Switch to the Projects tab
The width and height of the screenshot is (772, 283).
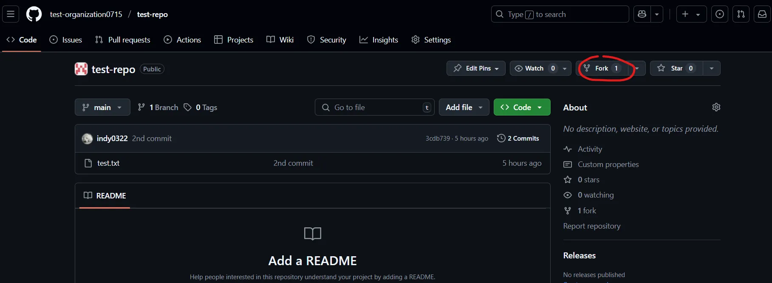234,40
